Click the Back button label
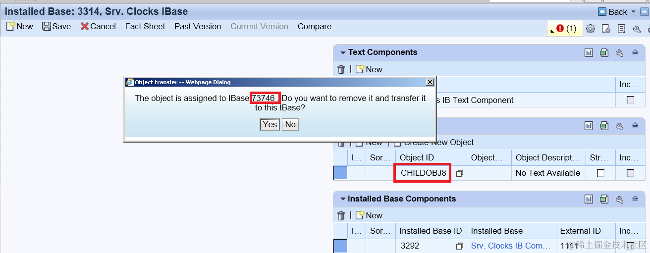 tap(618, 12)
